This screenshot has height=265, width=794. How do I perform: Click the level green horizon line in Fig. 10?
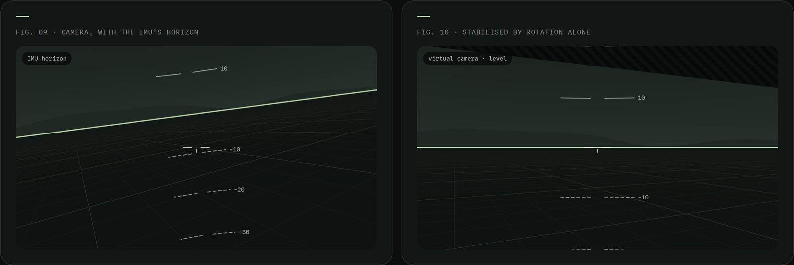click(x=597, y=147)
